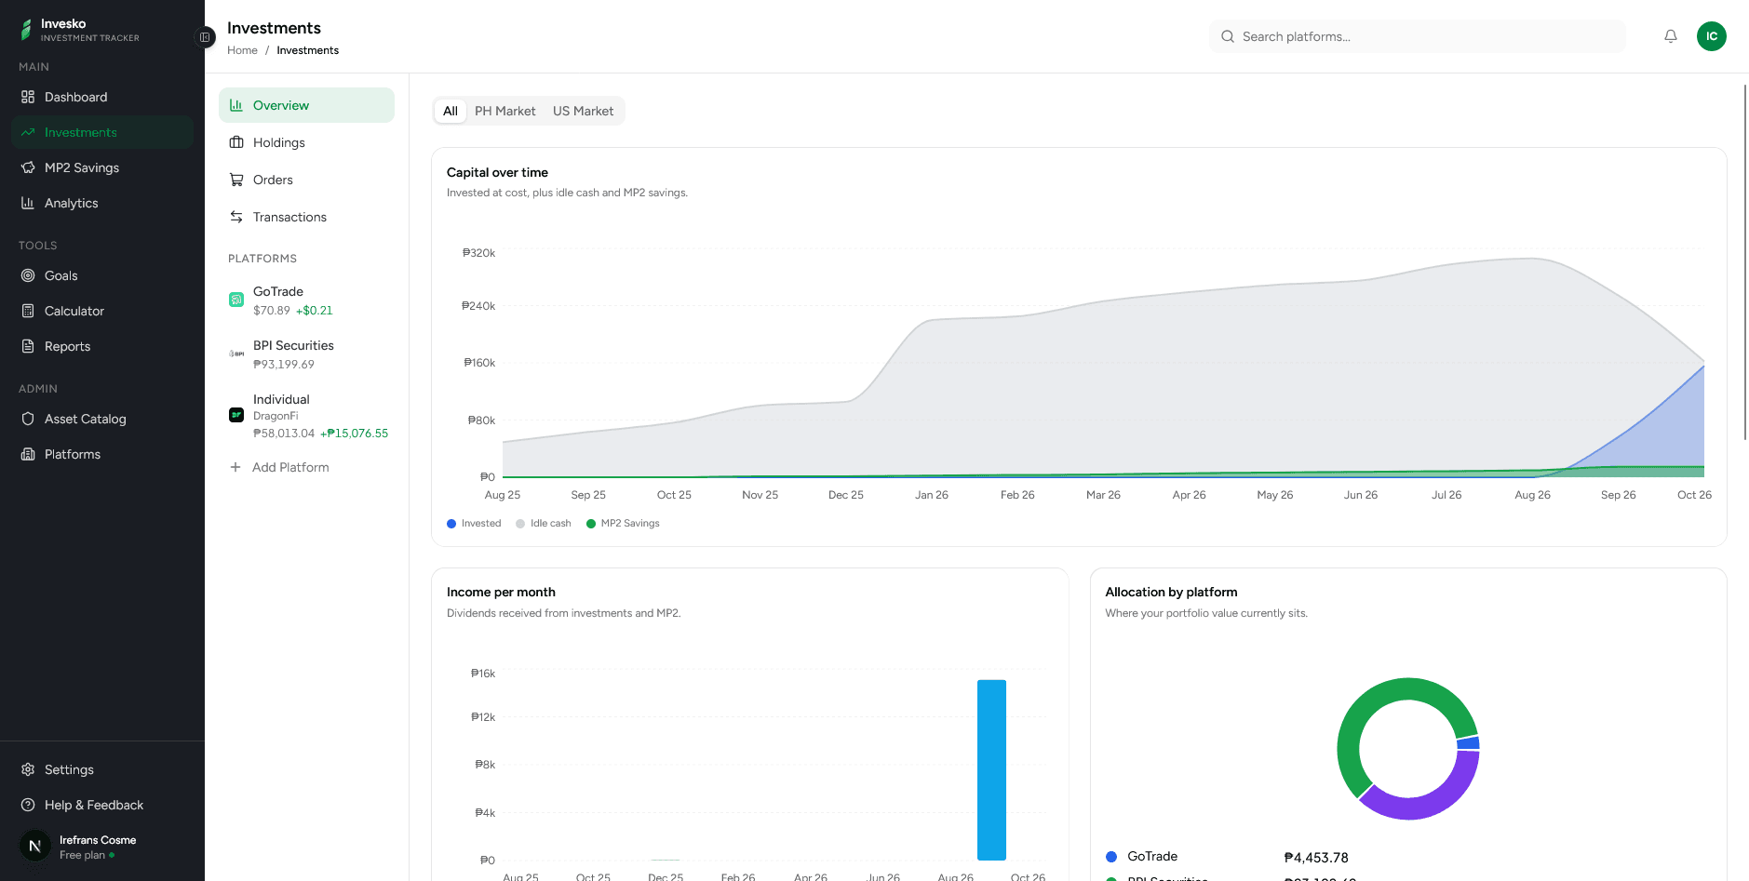Click the Free plan label
The width and height of the screenshot is (1749, 881).
click(82, 855)
